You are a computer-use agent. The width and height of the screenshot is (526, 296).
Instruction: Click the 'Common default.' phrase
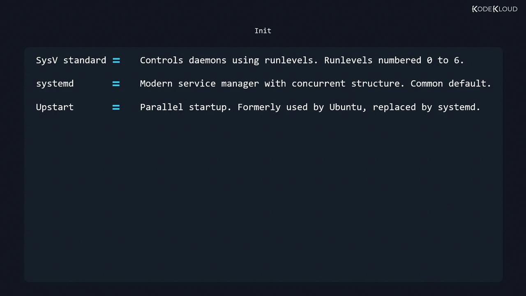pyautogui.click(x=450, y=84)
